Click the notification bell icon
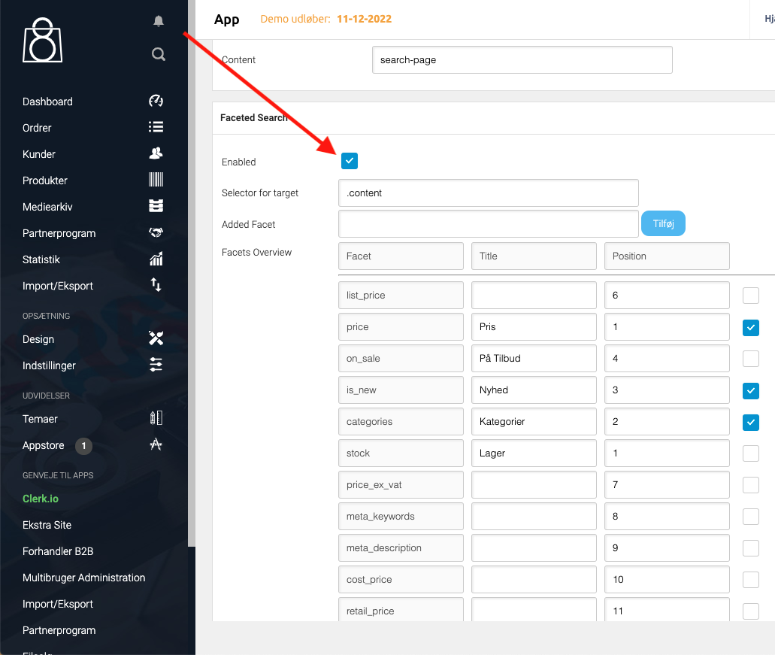 158,21
